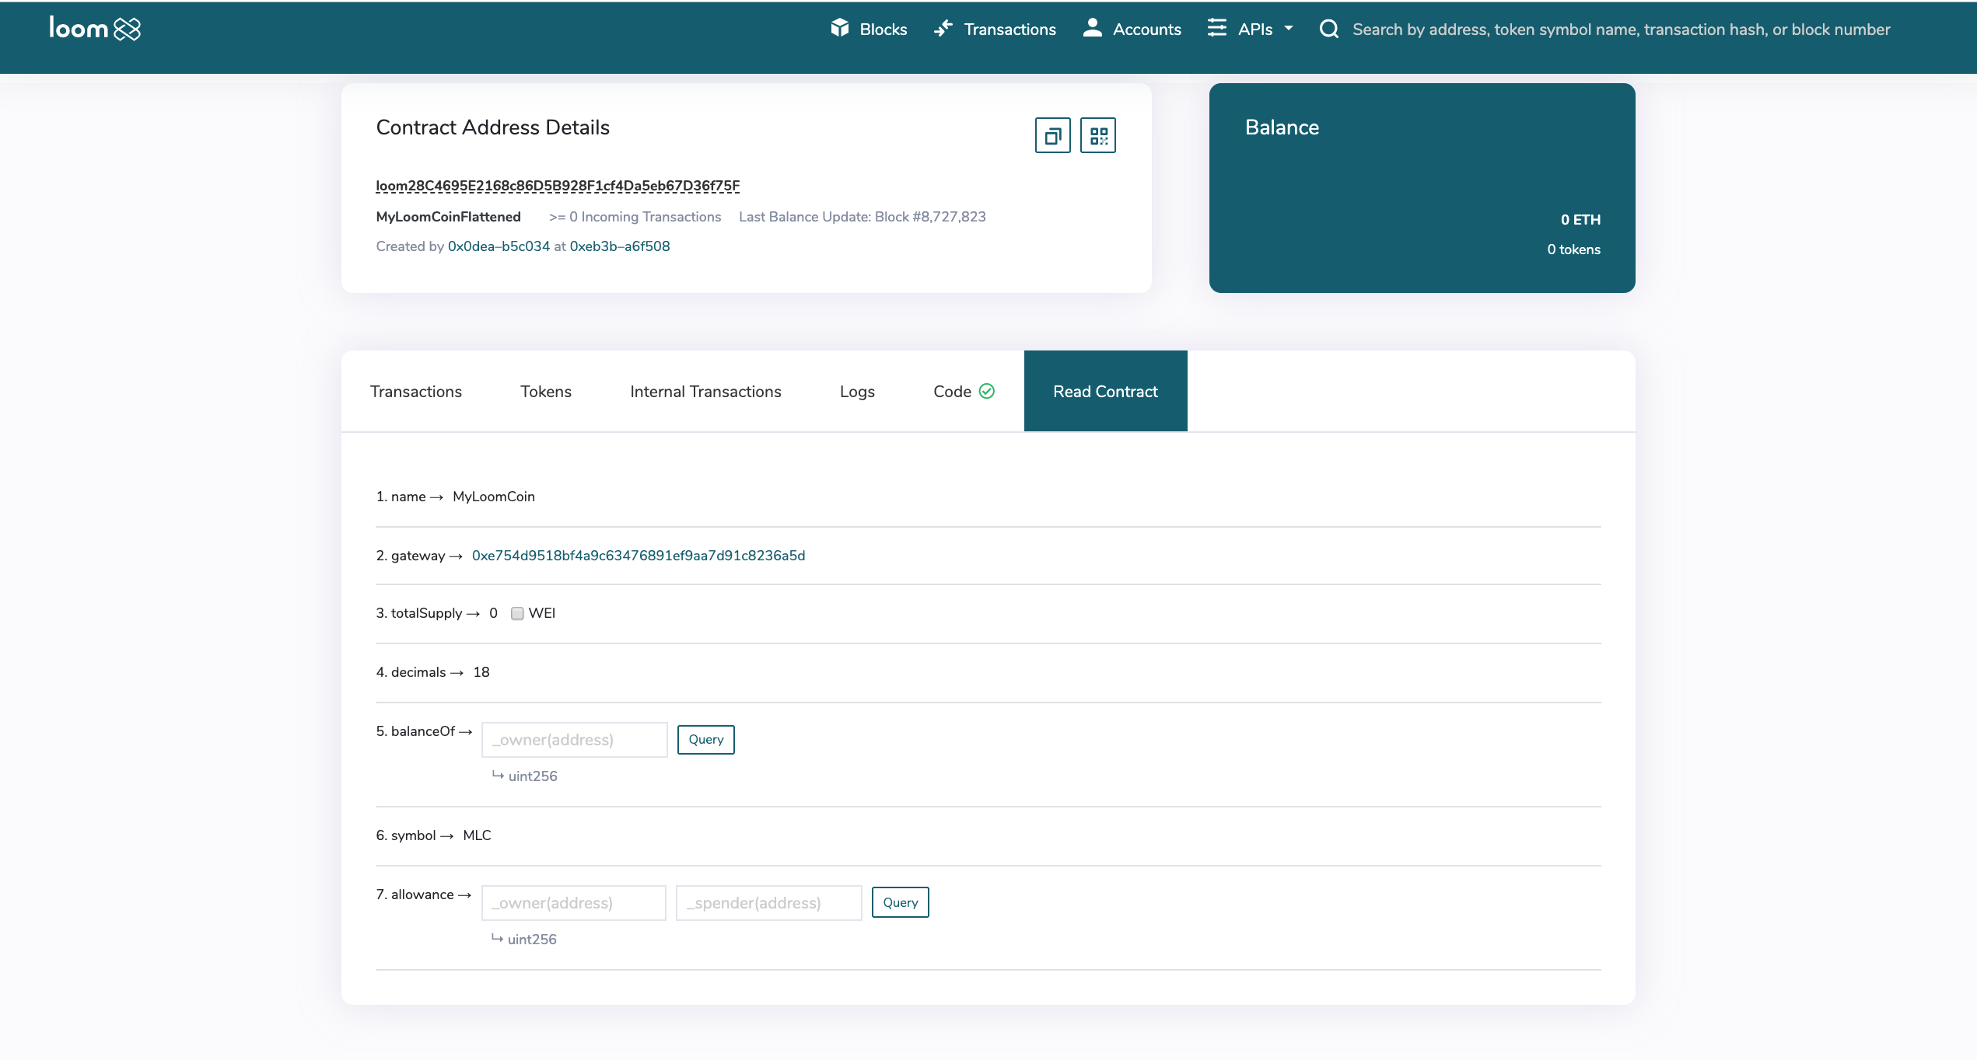Select the Read Contract tab
The width and height of the screenshot is (1977, 1060).
(x=1105, y=391)
